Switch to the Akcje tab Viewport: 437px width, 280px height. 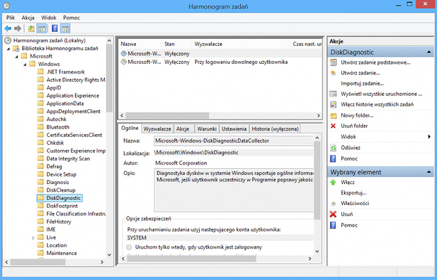click(x=183, y=129)
